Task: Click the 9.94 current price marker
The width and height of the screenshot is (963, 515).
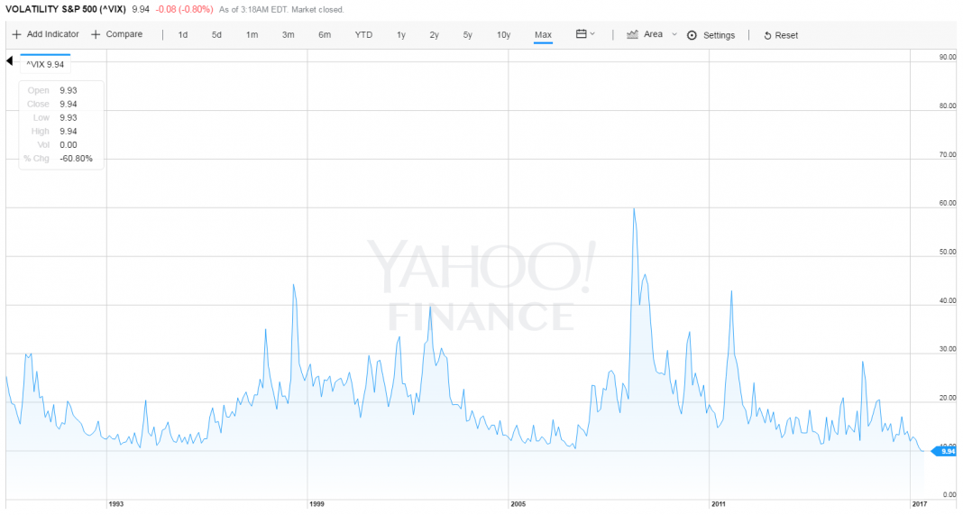Action: [x=945, y=451]
